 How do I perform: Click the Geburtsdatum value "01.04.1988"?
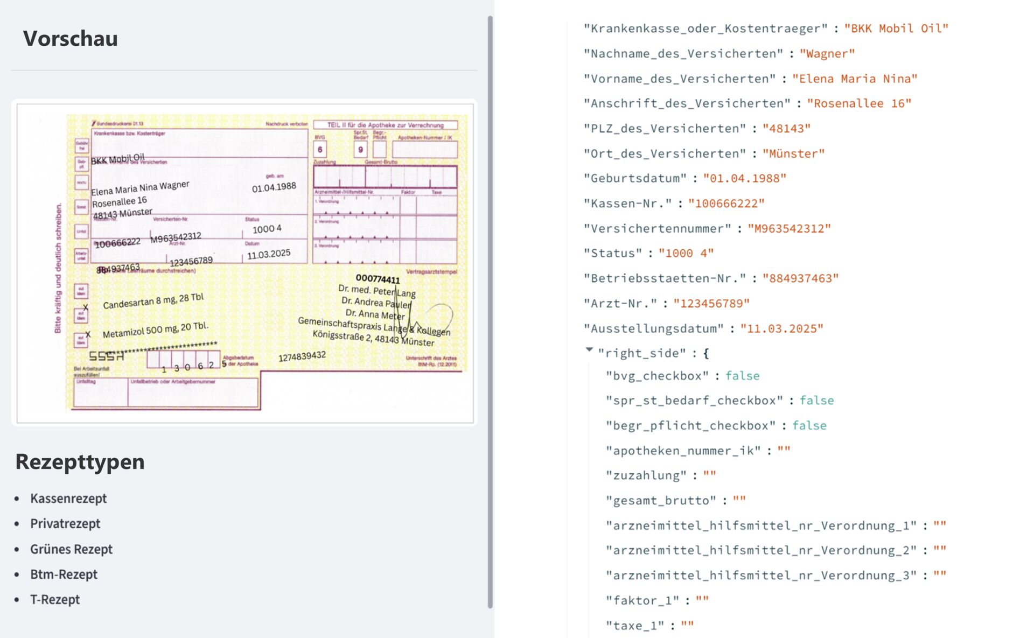[x=744, y=179]
